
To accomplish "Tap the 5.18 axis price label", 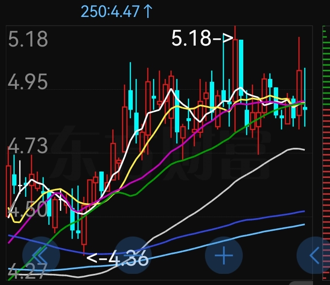I will coord(28,39).
